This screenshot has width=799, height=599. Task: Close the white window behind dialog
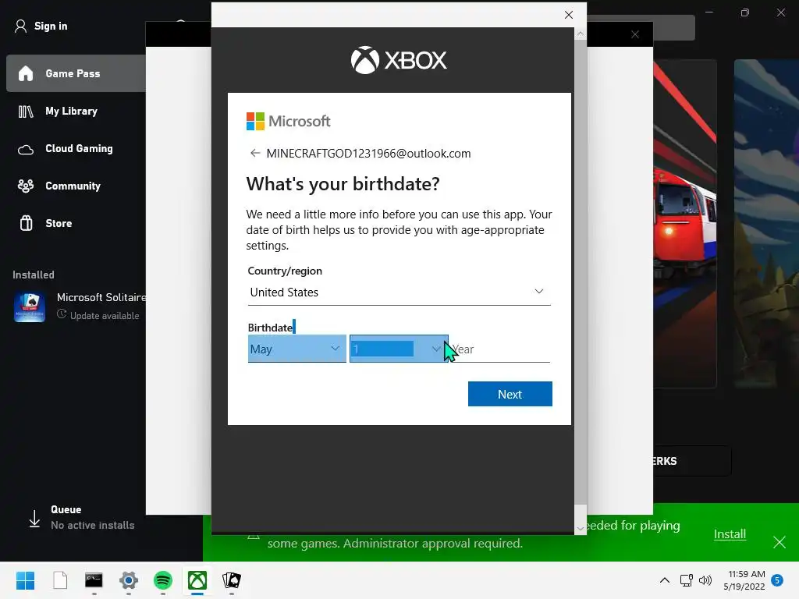click(x=635, y=34)
